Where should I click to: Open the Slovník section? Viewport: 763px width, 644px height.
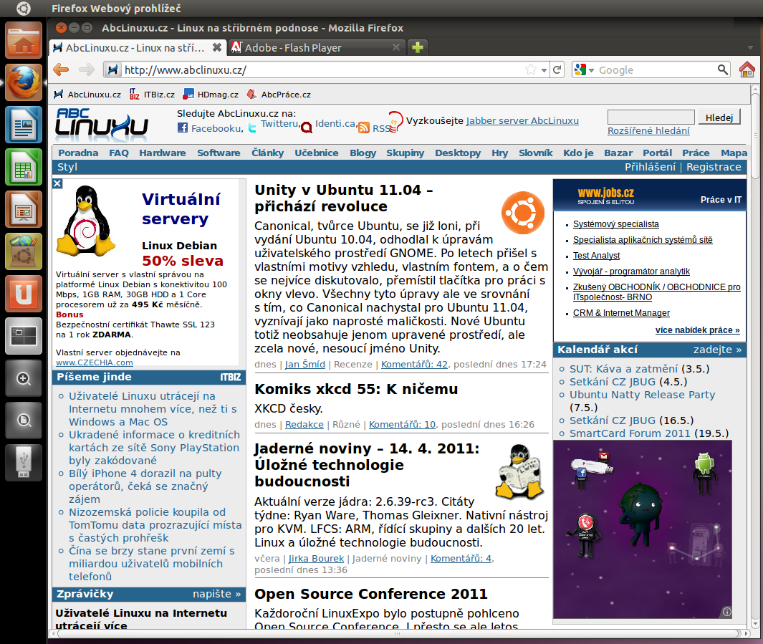coord(536,153)
